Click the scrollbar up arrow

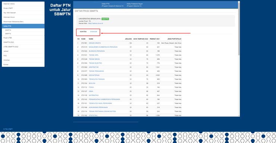point(239,2)
